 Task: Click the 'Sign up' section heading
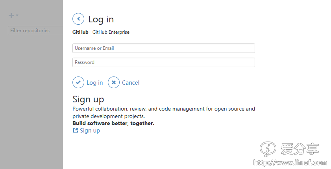click(x=88, y=99)
